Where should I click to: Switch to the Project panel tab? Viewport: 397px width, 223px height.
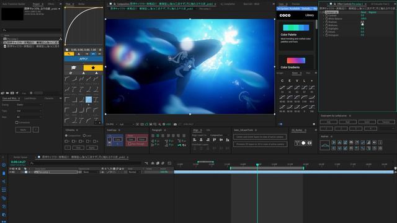pos(36,4)
